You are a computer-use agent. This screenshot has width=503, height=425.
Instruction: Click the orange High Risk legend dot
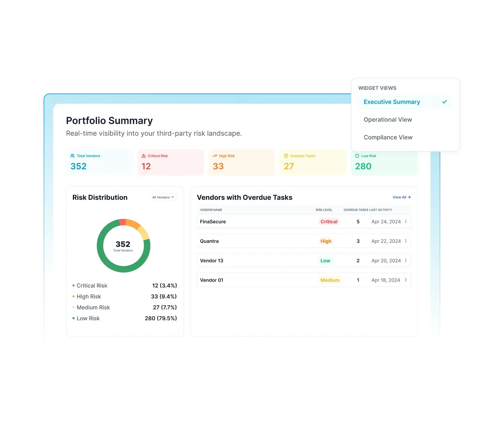click(73, 296)
